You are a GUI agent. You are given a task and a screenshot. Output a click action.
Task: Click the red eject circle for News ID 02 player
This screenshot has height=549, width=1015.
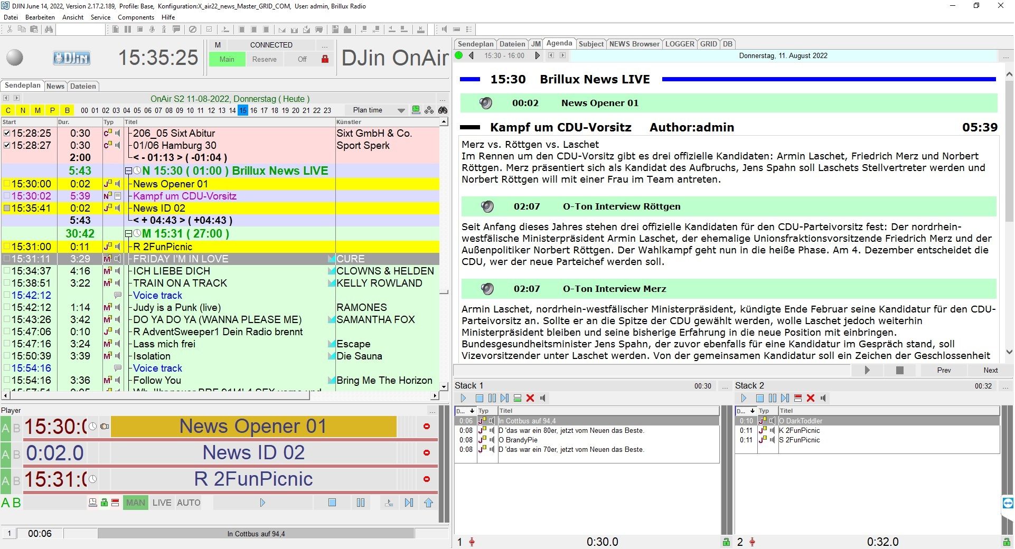(427, 453)
